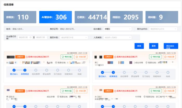
Task: Click the location pin before 浙江省 address
Action: click(145, 97)
